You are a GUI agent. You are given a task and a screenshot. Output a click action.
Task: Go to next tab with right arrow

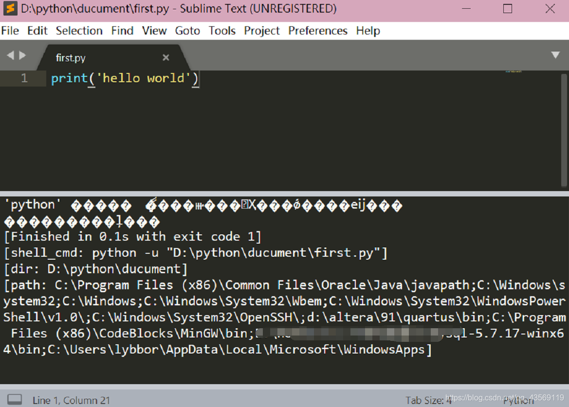[x=22, y=55]
